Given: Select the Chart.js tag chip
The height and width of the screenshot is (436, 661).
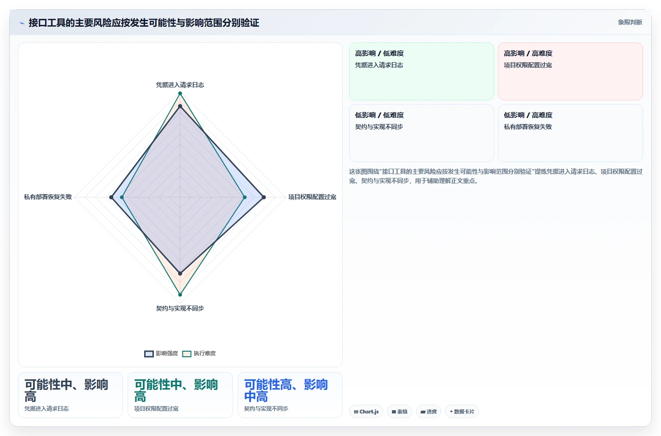Looking at the screenshot, I should [366, 412].
